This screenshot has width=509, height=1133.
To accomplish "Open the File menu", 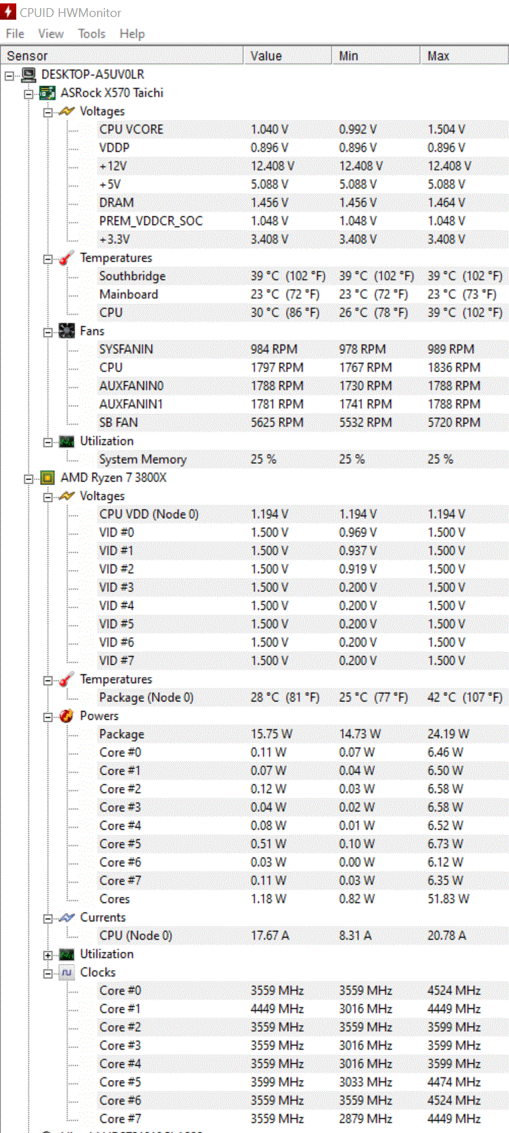I will (15, 34).
